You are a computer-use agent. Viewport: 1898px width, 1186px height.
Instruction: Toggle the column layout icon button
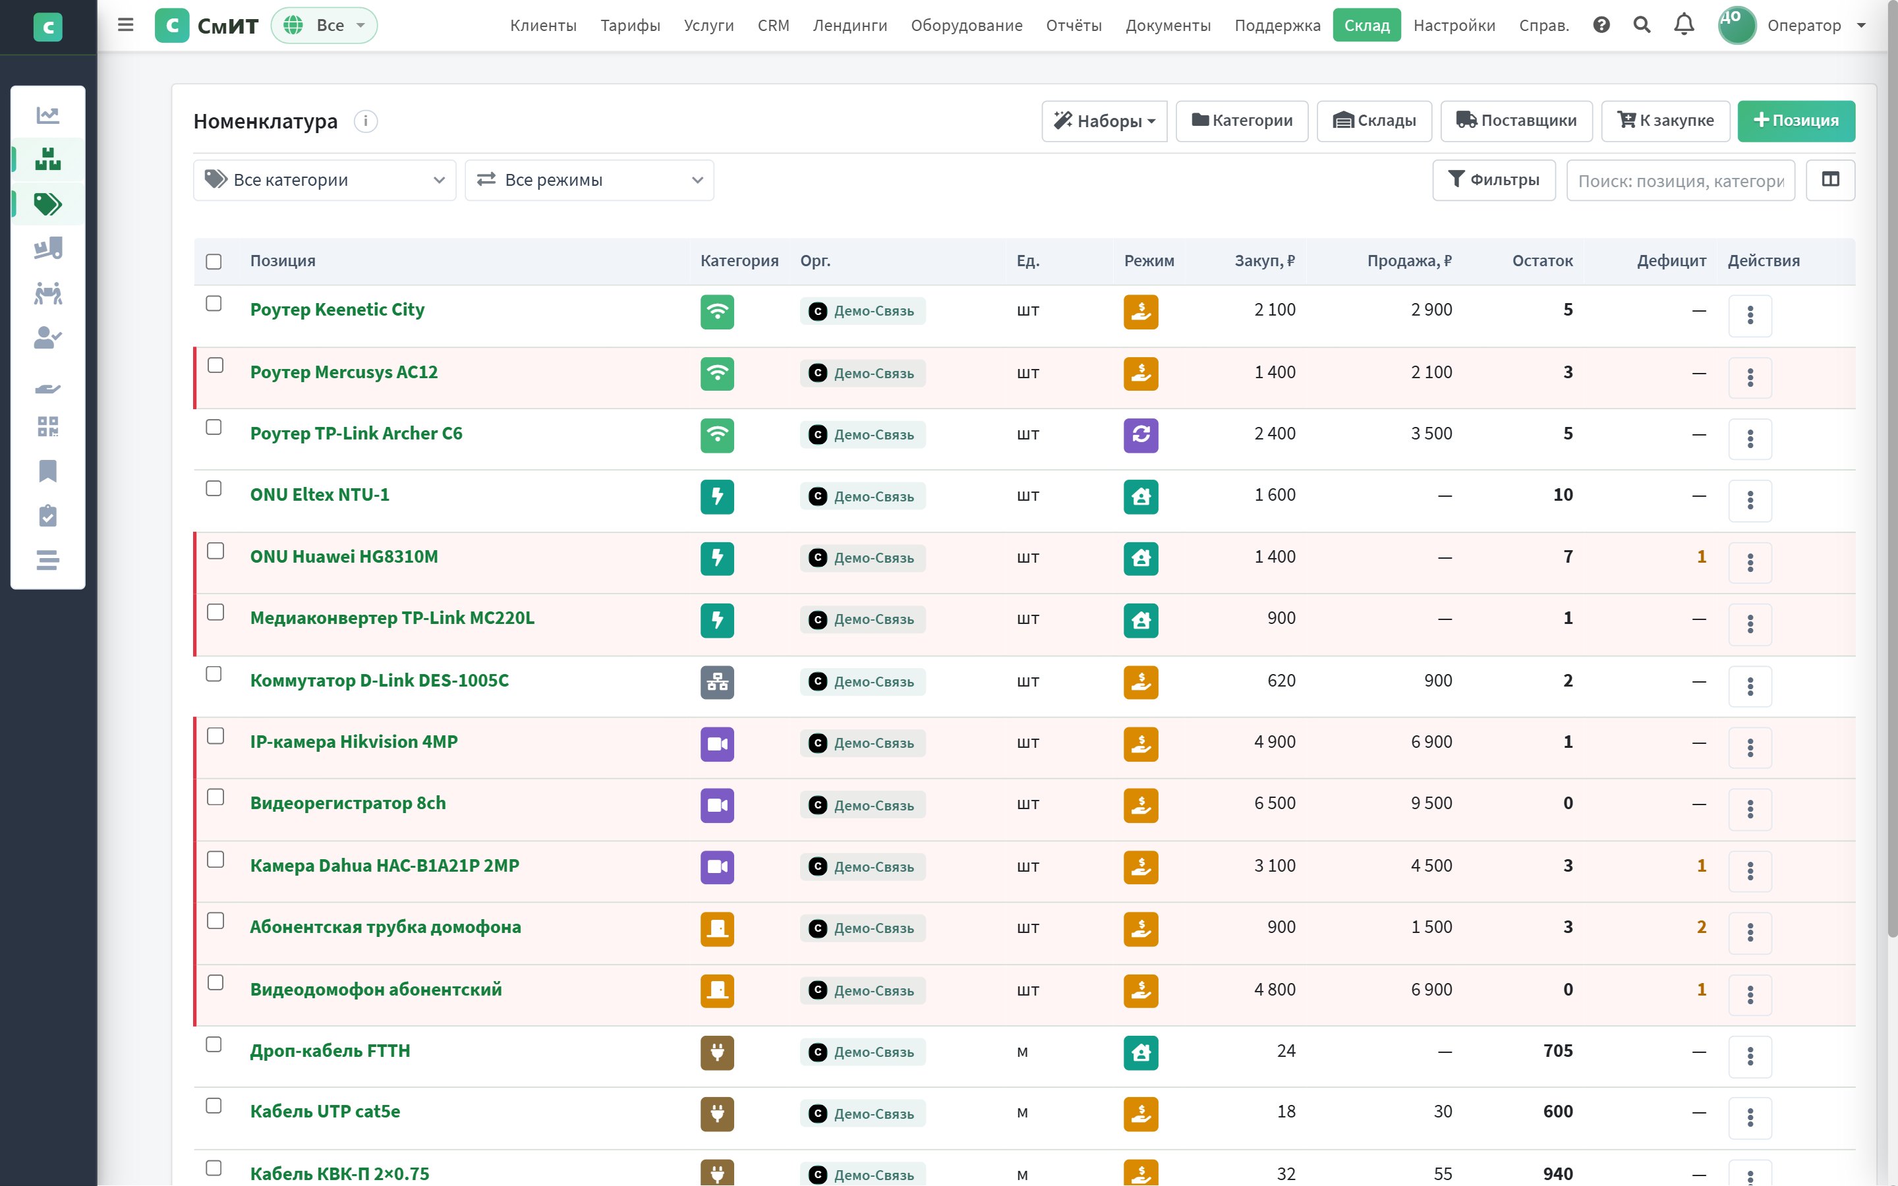(x=1829, y=180)
